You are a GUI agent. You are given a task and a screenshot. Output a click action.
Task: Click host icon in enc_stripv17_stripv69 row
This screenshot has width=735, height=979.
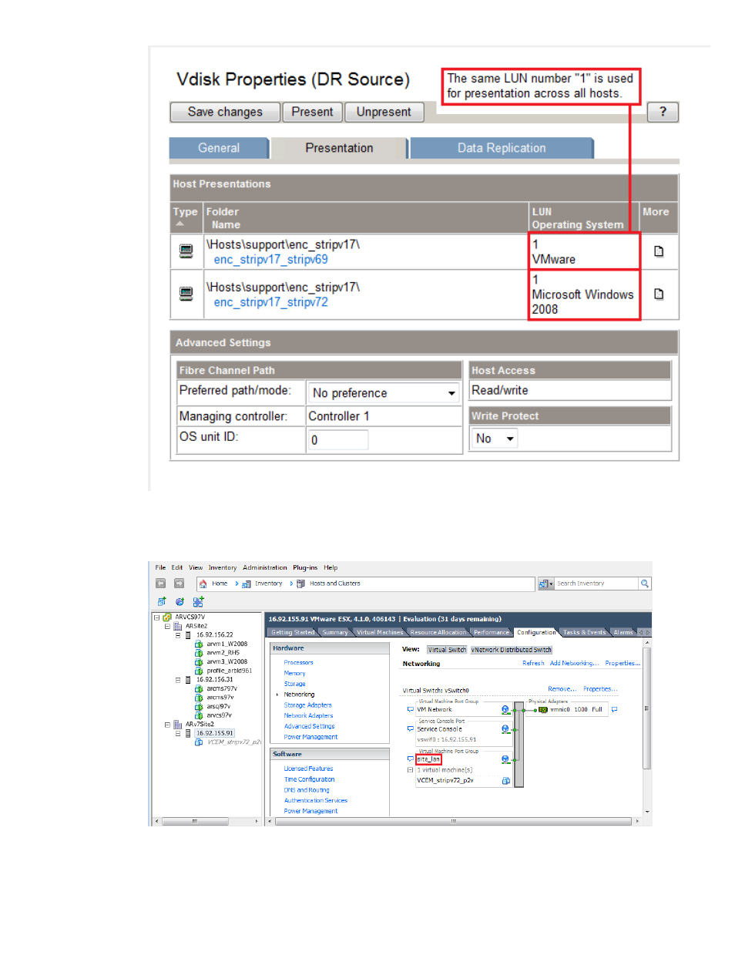186,251
